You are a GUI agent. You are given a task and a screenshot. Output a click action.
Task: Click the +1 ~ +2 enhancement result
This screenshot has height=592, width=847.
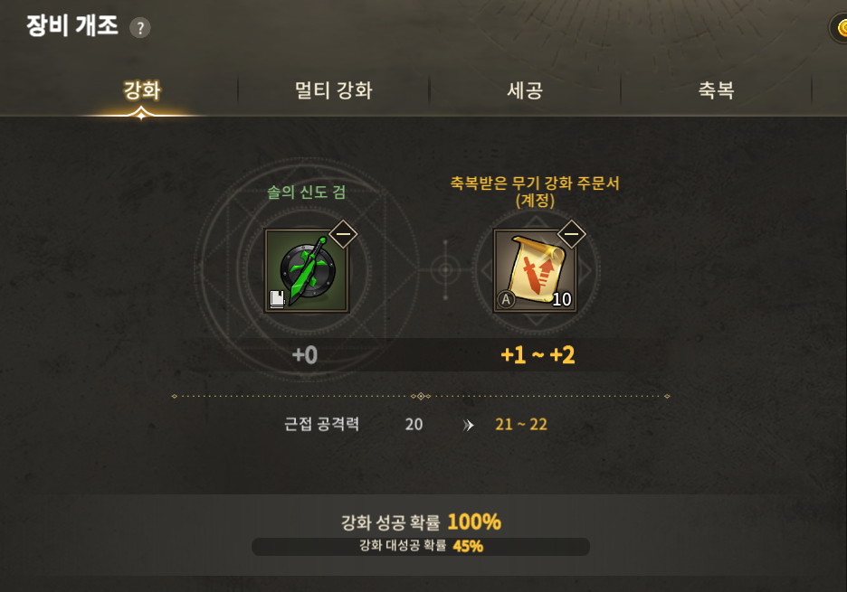[538, 355]
